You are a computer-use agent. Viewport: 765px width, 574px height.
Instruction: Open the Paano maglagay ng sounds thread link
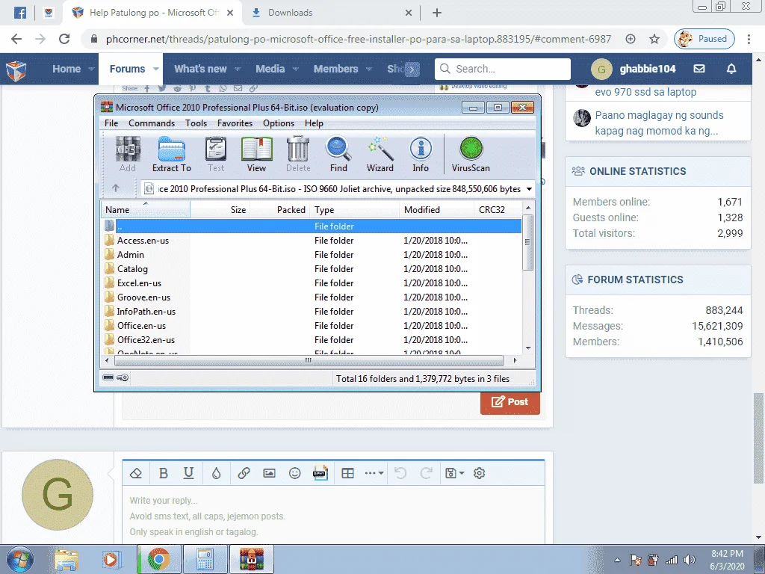(659, 123)
